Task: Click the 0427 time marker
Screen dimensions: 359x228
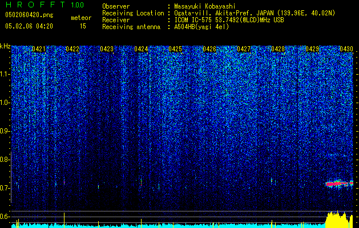Action: point(244,49)
